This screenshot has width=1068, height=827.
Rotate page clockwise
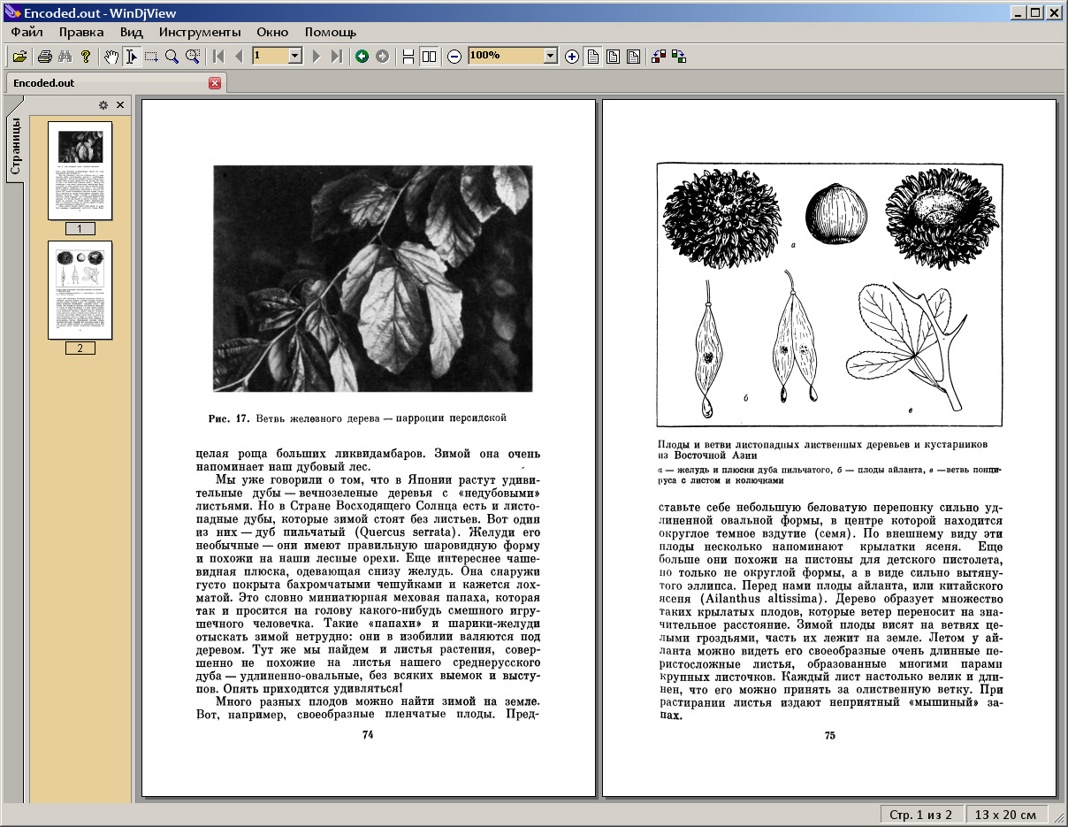pyautogui.click(x=679, y=57)
